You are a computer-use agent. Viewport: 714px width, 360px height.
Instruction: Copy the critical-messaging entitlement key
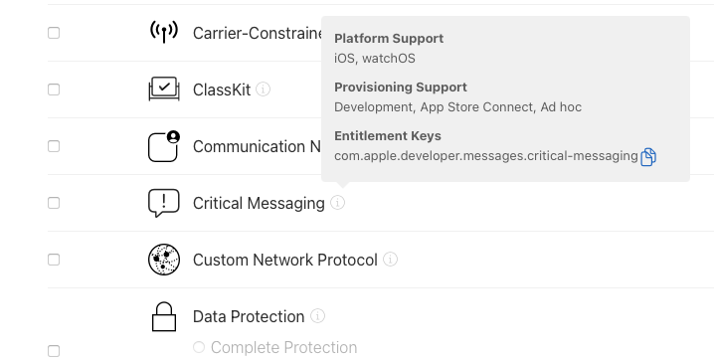pyautogui.click(x=648, y=157)
